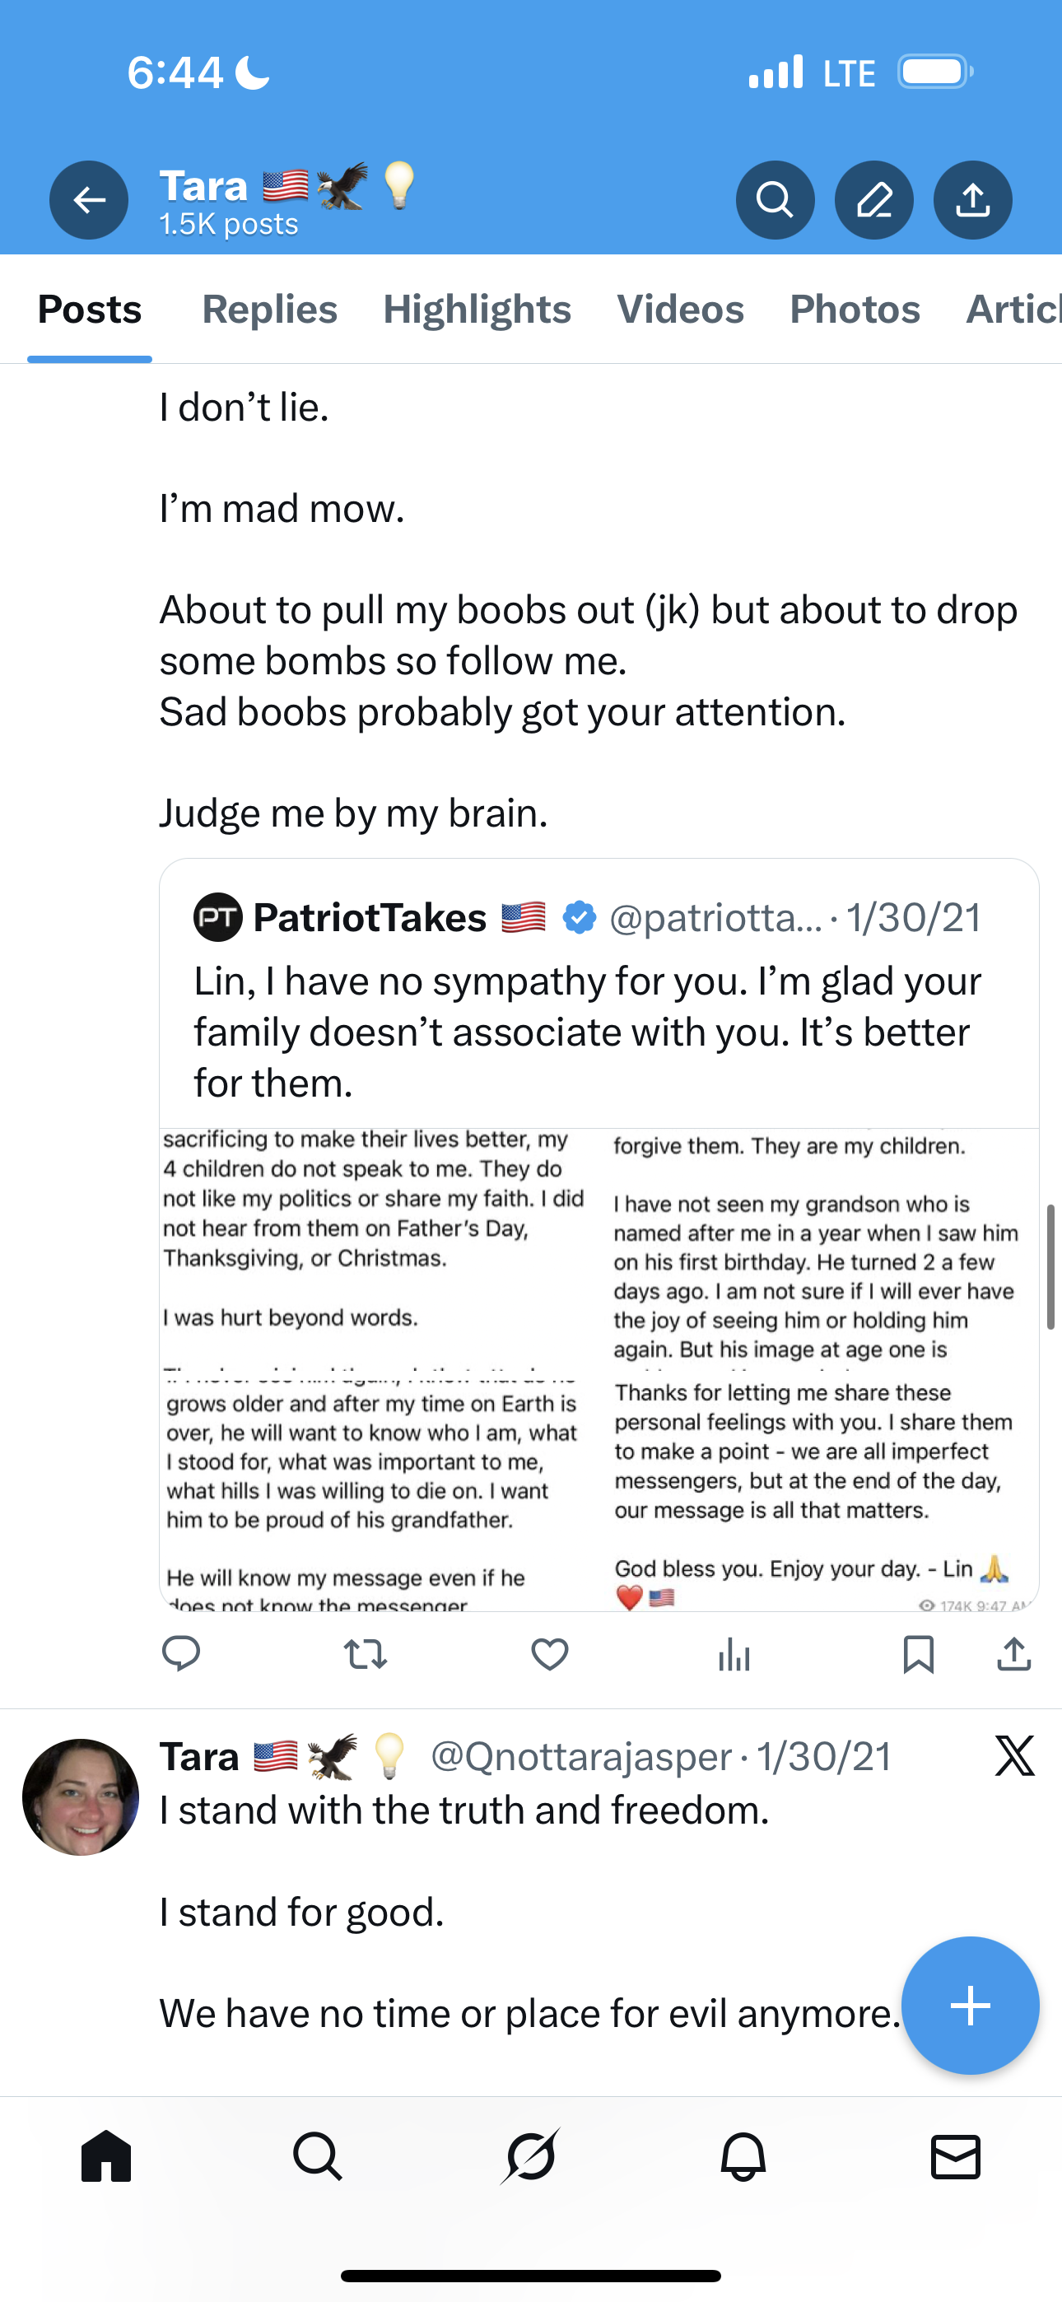The width and height of the screenshot is (1062, 2302).
Task: Tap the share profile icon in header
Action: pos(972,199)
